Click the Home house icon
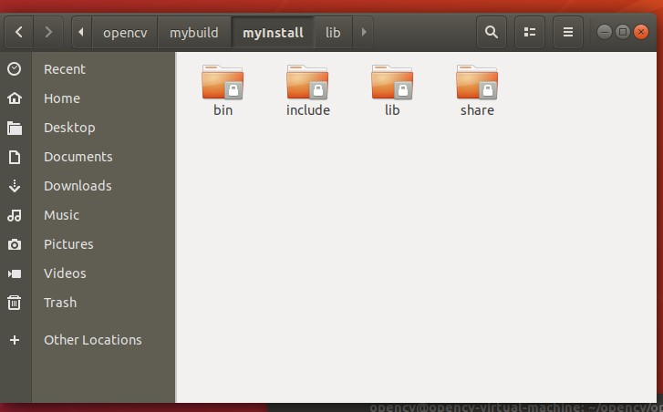This screenshot has height=412, width=663. click(15, 98)
